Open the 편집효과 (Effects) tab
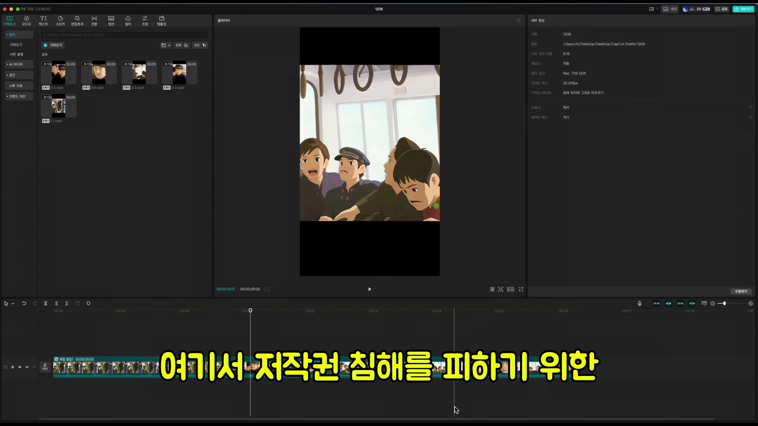This screenshot has height=426, width=758. (x=77, y=21)
